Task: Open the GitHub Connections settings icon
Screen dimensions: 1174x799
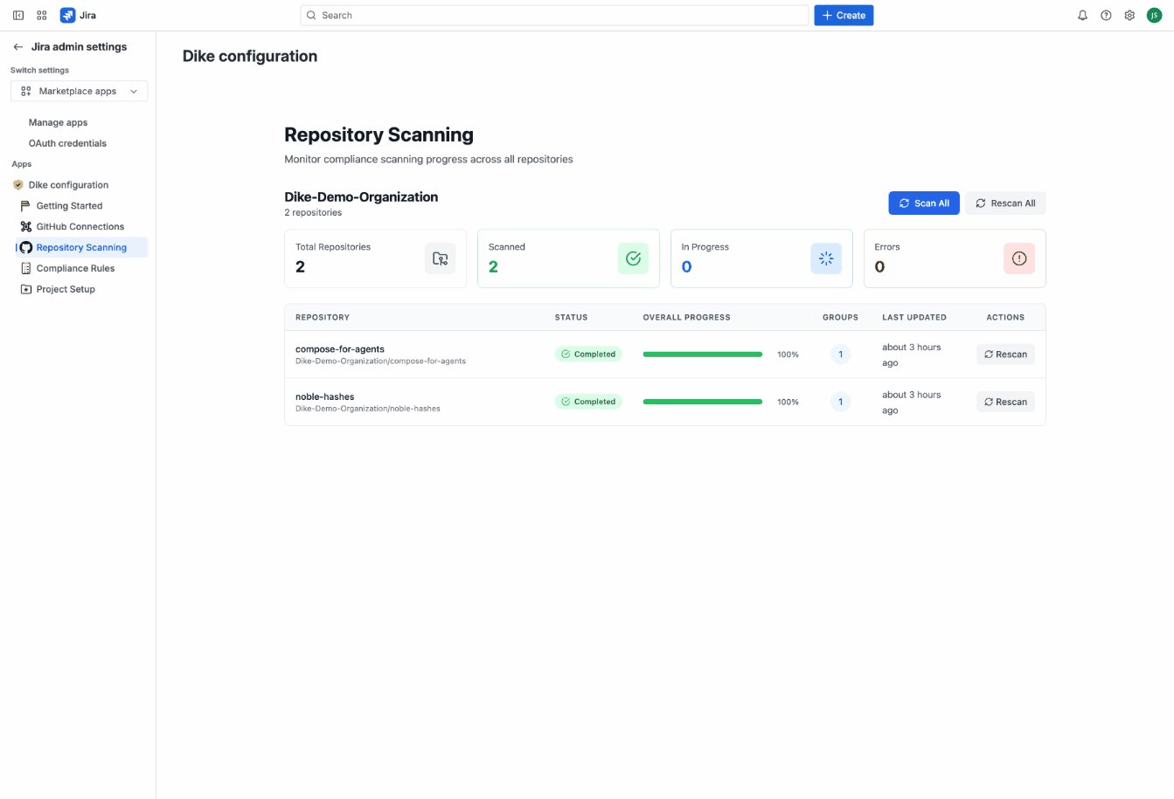Action: tap(26, 226)
